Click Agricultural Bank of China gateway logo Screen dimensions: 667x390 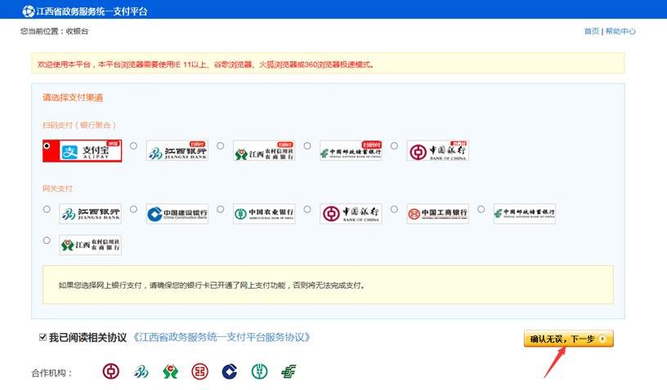(x=264, y=214)
